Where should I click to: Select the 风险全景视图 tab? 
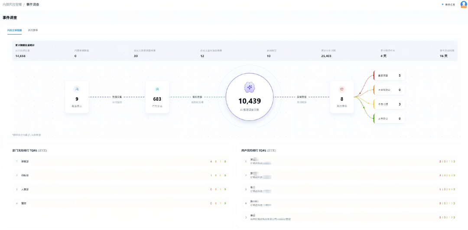pyautogui.click(x=14, y=30)
